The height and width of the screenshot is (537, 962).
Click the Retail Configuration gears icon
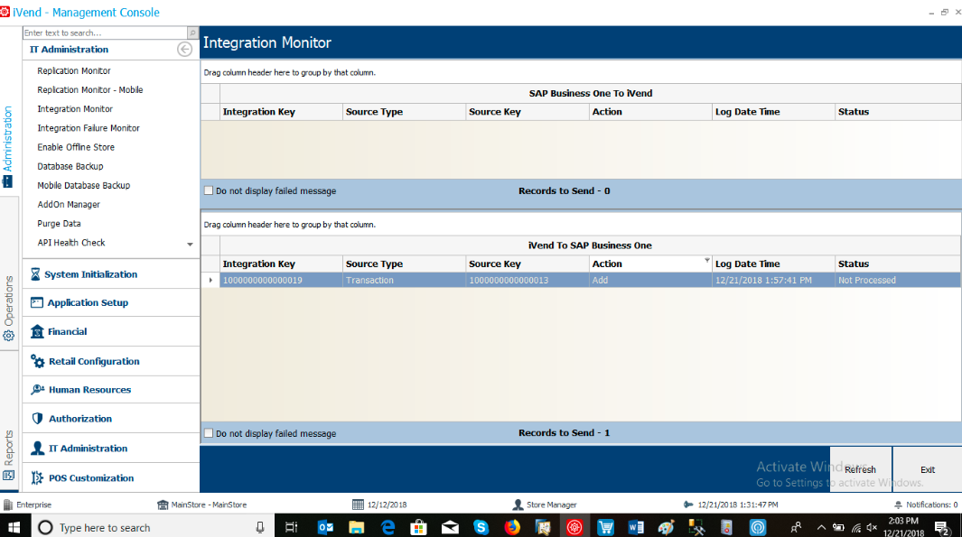(x=37, y=361)
